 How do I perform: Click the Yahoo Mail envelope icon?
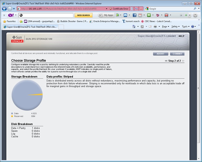click(x=125, y=15)
